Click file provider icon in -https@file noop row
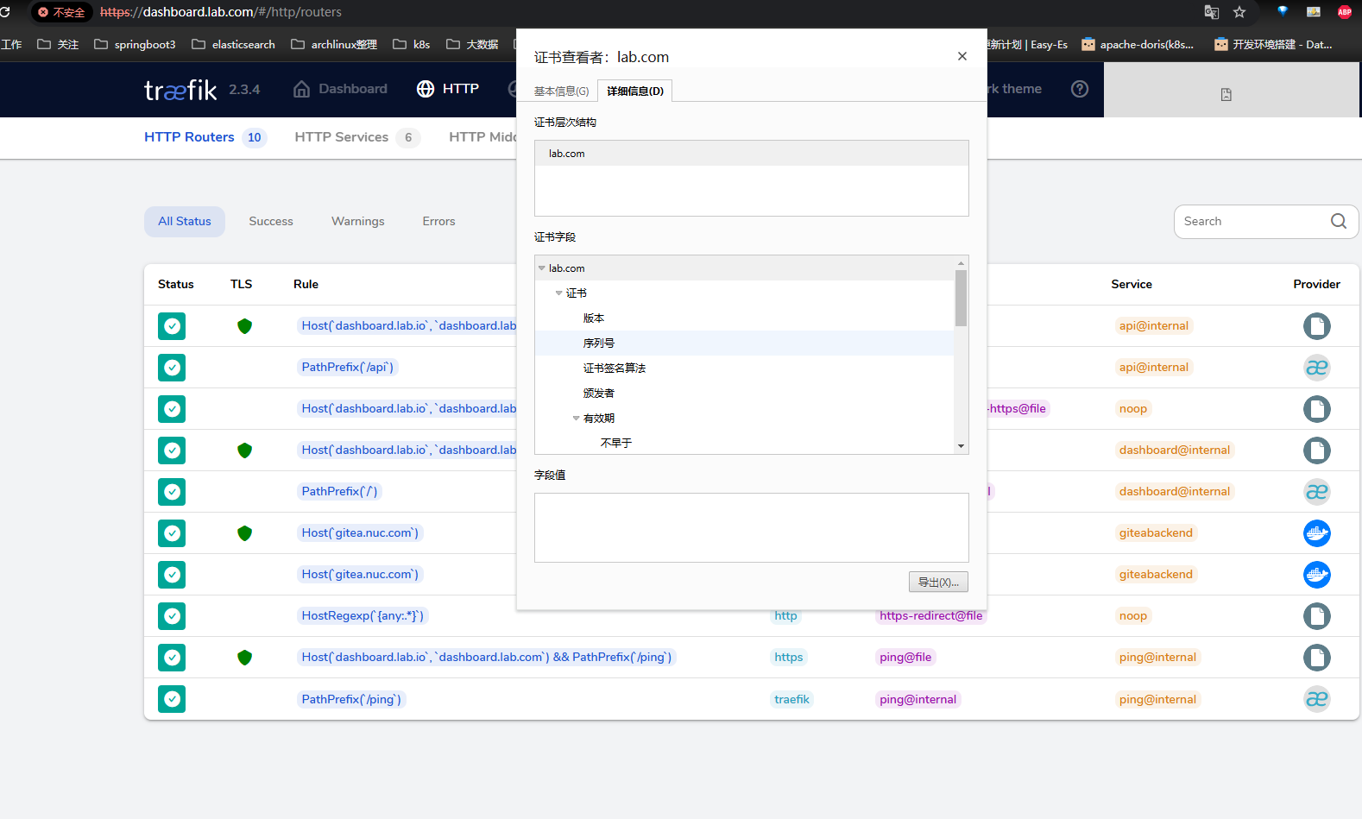Image resolution: width=1362 pixels, height=819 pixels. click(1316, 409)
